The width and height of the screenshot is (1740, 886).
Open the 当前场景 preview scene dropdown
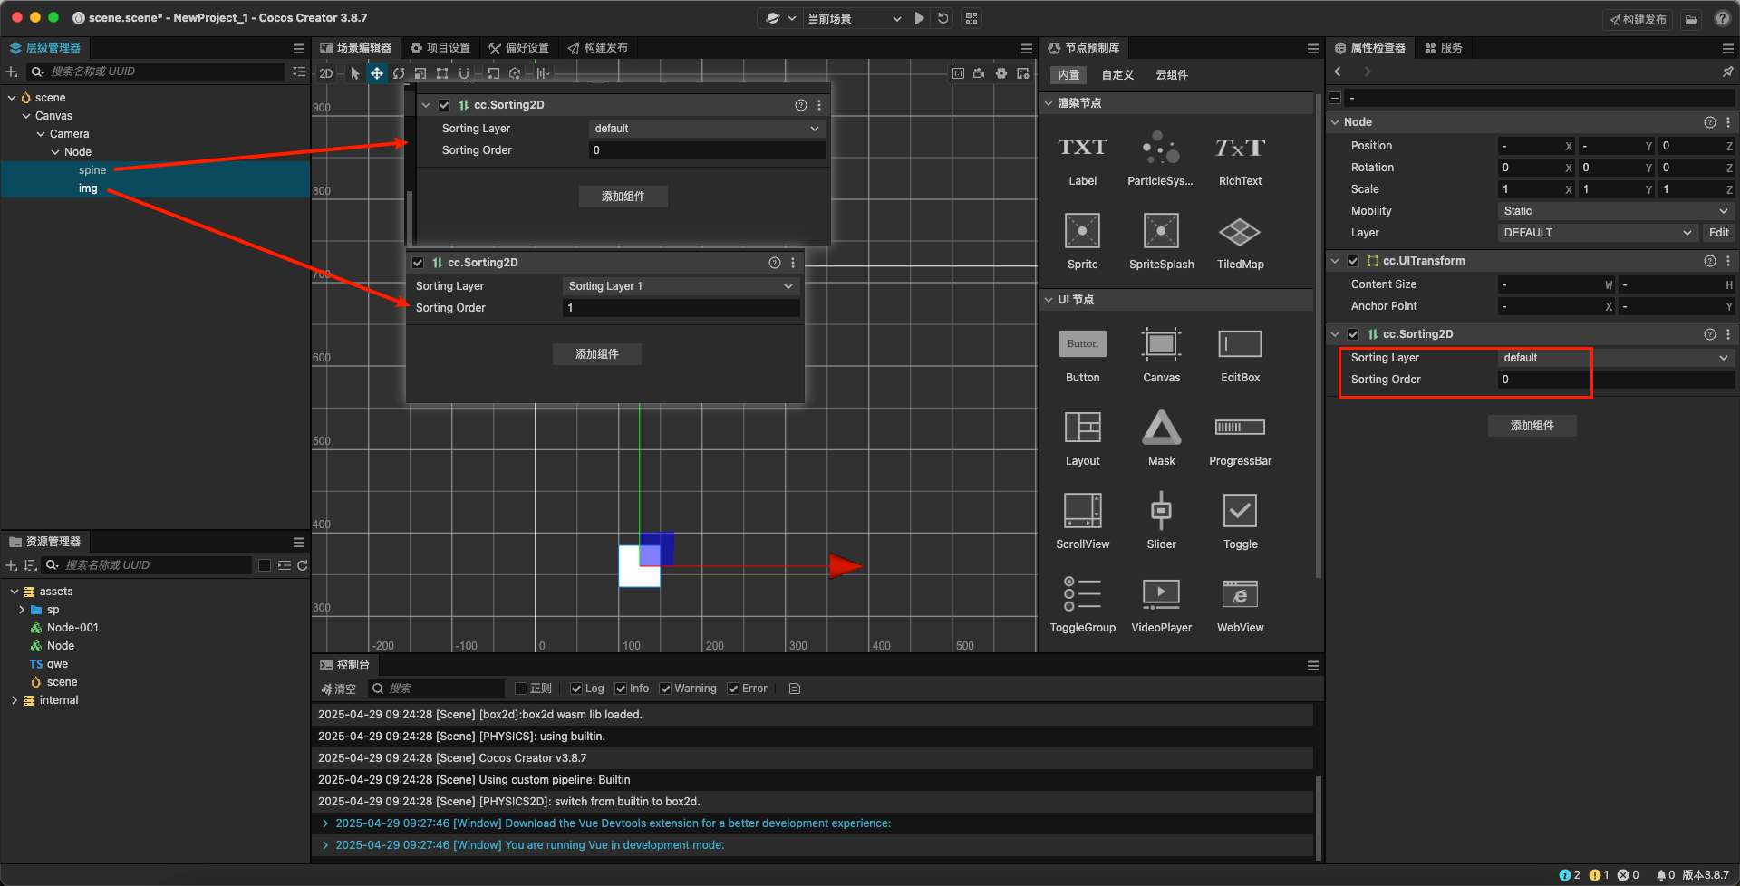(853, 18)
